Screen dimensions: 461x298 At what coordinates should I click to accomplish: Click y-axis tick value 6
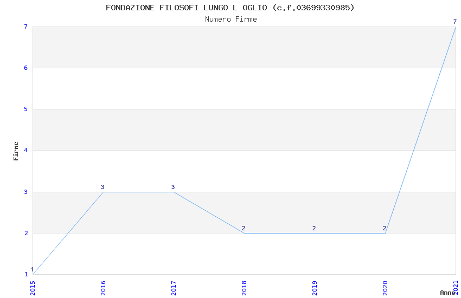[x=26, y=68]
